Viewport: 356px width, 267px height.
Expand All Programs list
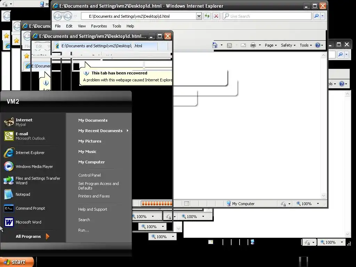point(32,236)
